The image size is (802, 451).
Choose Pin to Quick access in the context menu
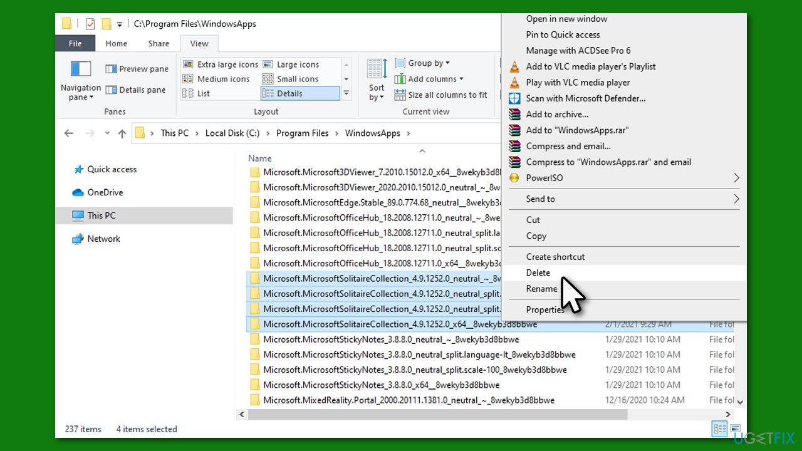pos(625,35)
